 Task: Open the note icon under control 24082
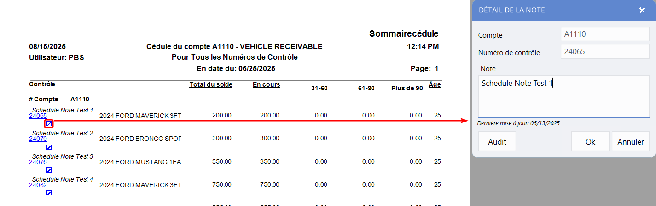click(x=49, y=193)
